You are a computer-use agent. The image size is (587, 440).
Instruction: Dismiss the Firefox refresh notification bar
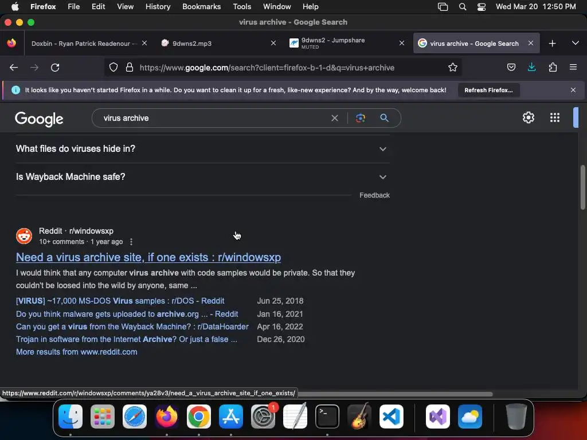573,90
